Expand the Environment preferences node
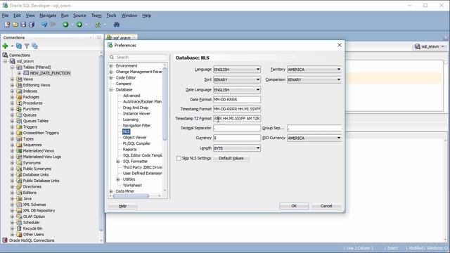Viewport: 450px width, 253px height. click(111, 65)
